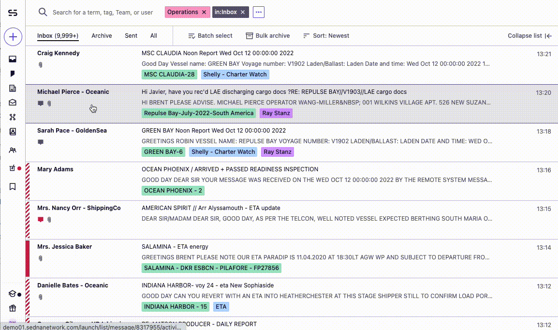Remove the in:Inbox filter chip
The image size is (558, 330).
tap(243, 12)
